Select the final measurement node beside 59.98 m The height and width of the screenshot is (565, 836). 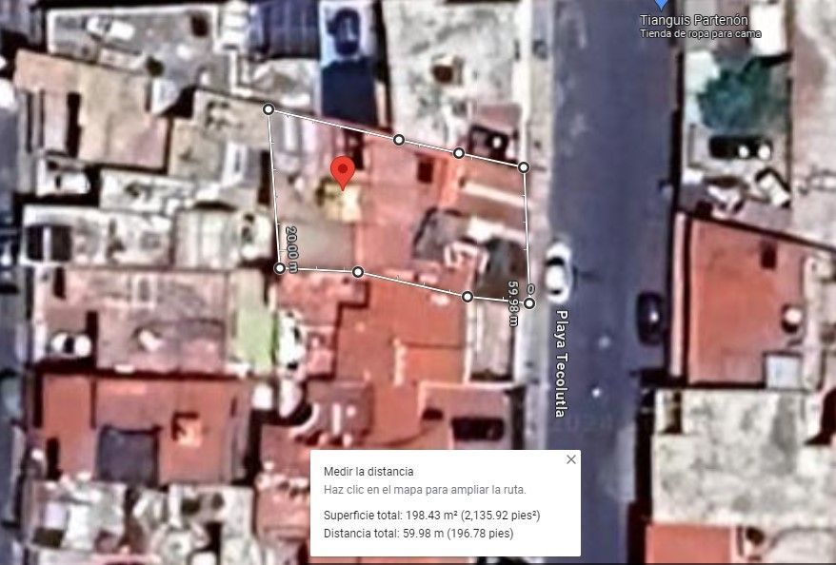[x=528, y=303]
